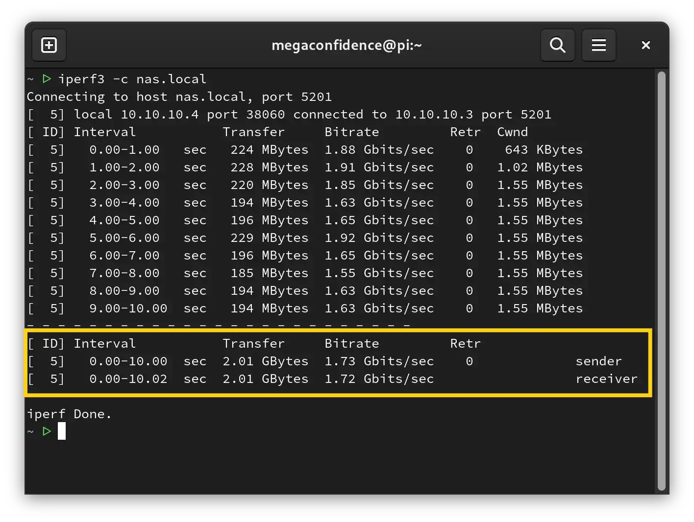
Task: Click the iperf Done. line
Action: click(70, 414)
